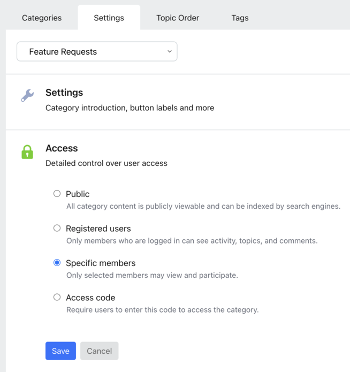
Task: Choose the Specific members radio button
Action: click(x=57, y=263)
